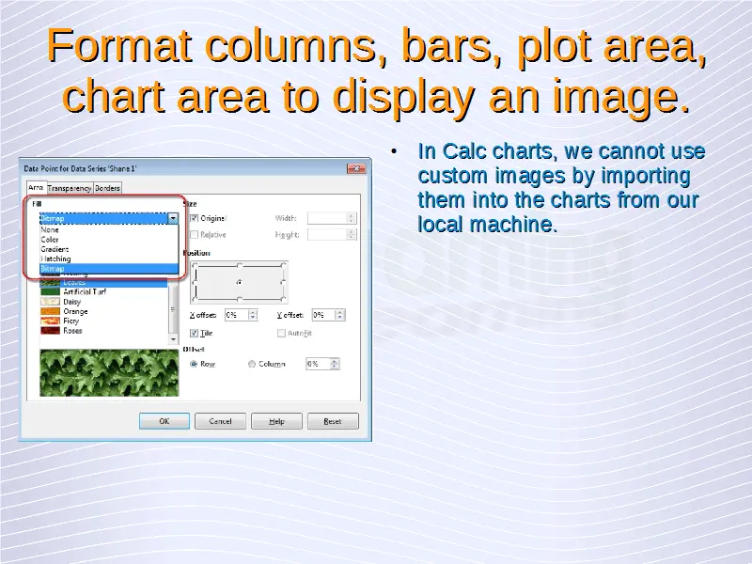Pick the Orange bitmap pattern
The width and height of the screenshot is (752, 564).
pos(75,311)
